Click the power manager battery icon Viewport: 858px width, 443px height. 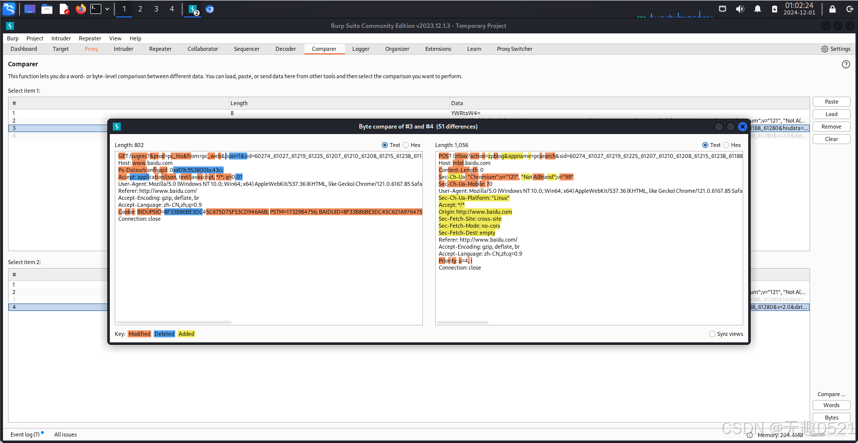[775, 9]
